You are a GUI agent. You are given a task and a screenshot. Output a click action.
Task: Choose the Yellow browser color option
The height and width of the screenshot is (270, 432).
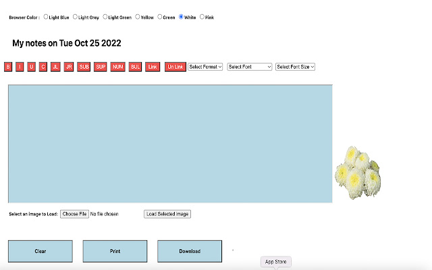point(138,17)
